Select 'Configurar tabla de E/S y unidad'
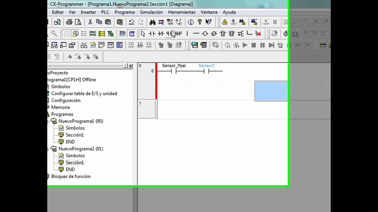This screenshot has height=212, width=378. click(x=84, y=93)
